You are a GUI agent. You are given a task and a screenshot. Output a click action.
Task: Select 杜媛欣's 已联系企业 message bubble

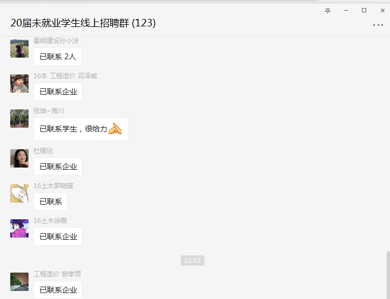pos(58,166)
